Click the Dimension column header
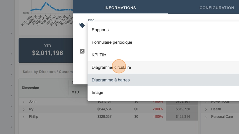This screenshot has width=239, height=134. coord(30,88)
